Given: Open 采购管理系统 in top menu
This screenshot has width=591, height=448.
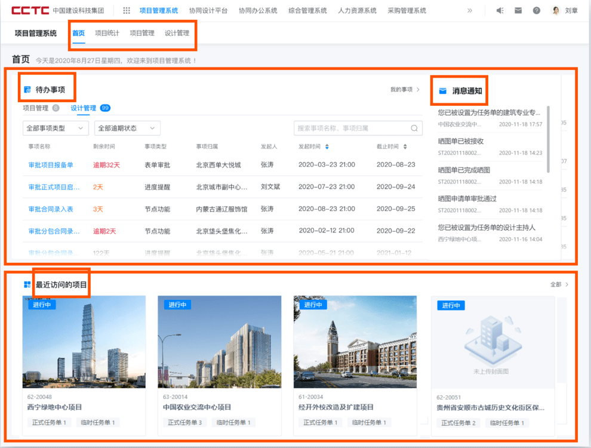Looking at the screenshot, I should 407,11.
